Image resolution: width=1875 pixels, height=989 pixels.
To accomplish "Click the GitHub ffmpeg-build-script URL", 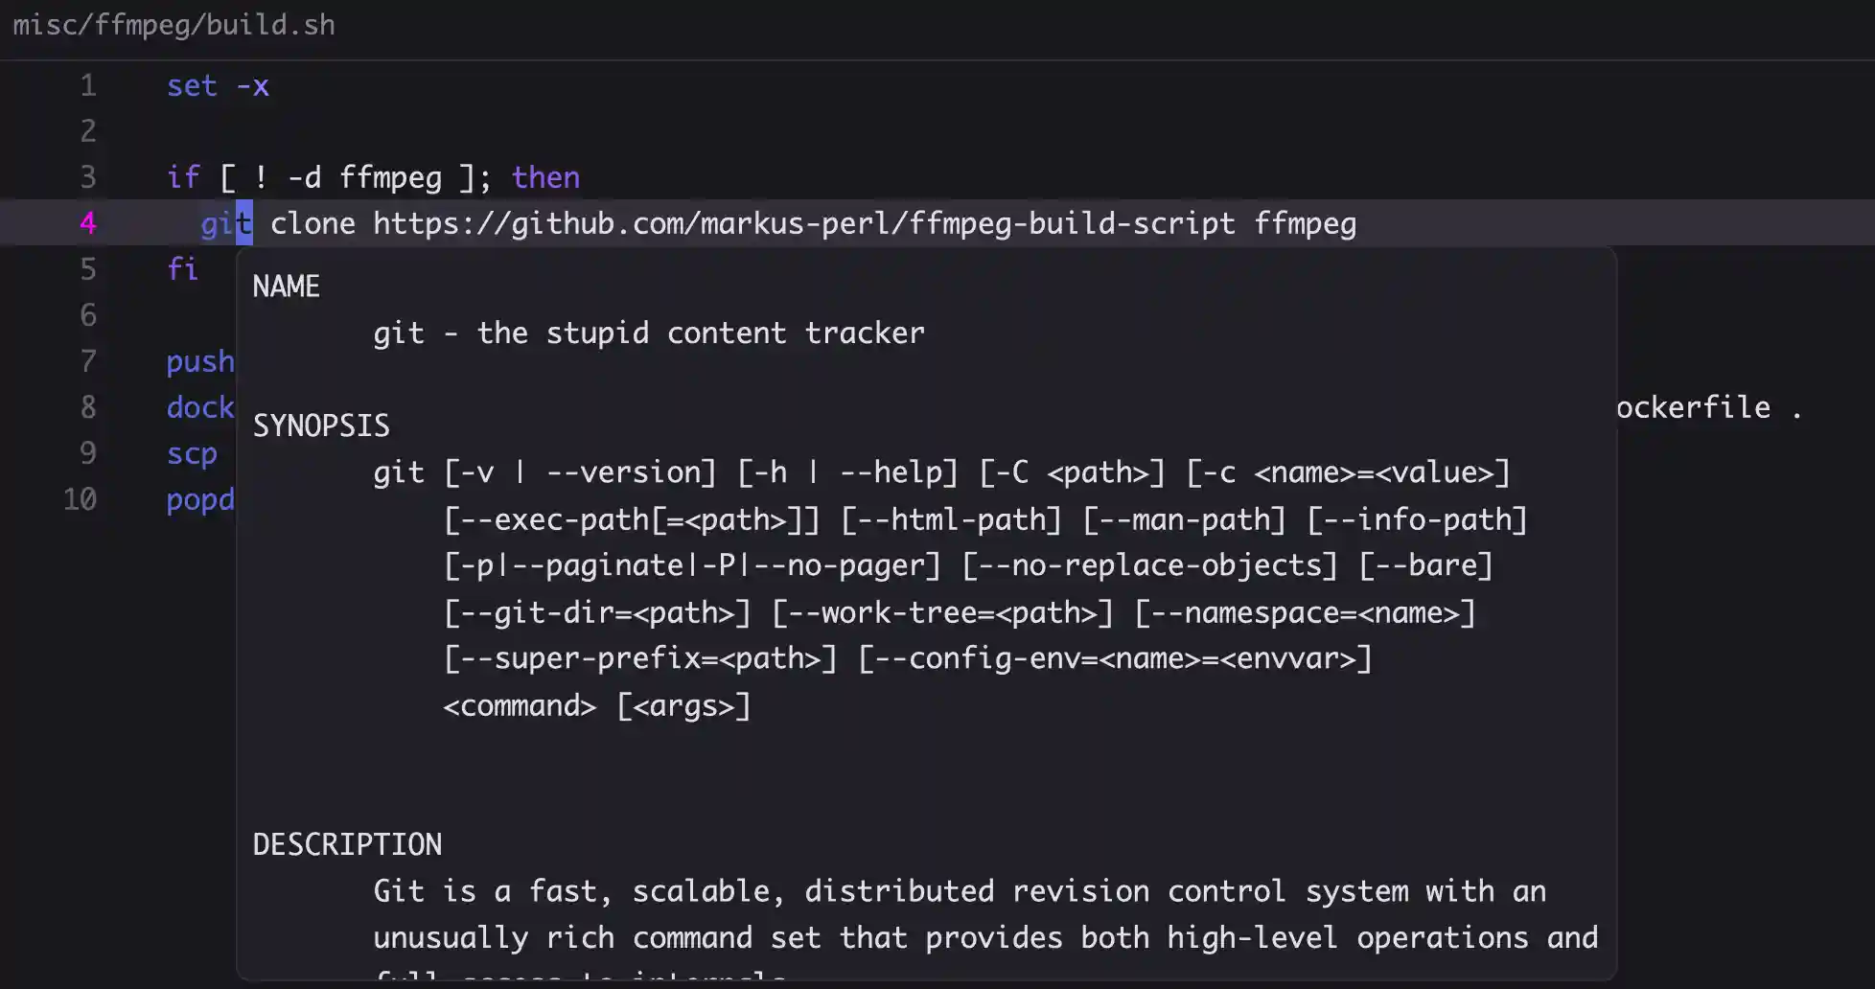I will pos(803,223).
